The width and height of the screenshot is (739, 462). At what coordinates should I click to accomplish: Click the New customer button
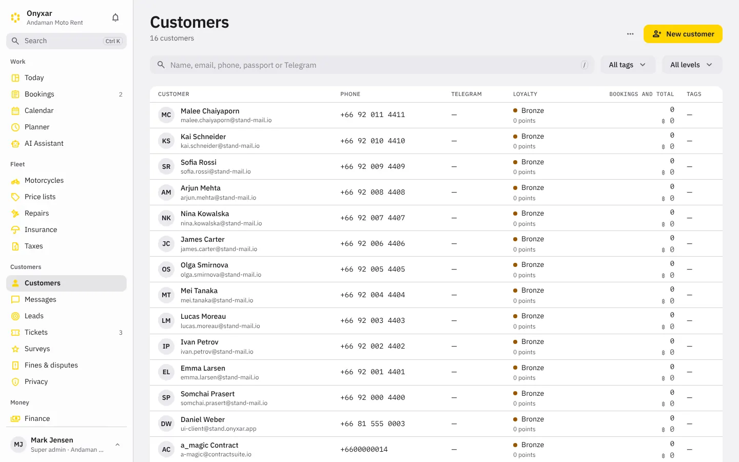pos(683,34)
